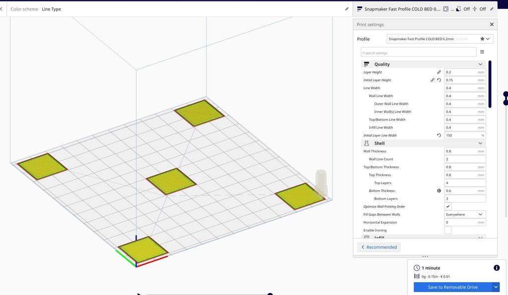This screenshot has height=295, width=508.
Task: Toggle Optimize Wall Printing Order checkbox
Action: [x=448, y=206]
